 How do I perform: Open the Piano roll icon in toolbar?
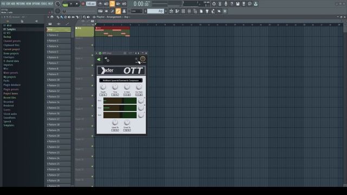[x=177, y=11]
